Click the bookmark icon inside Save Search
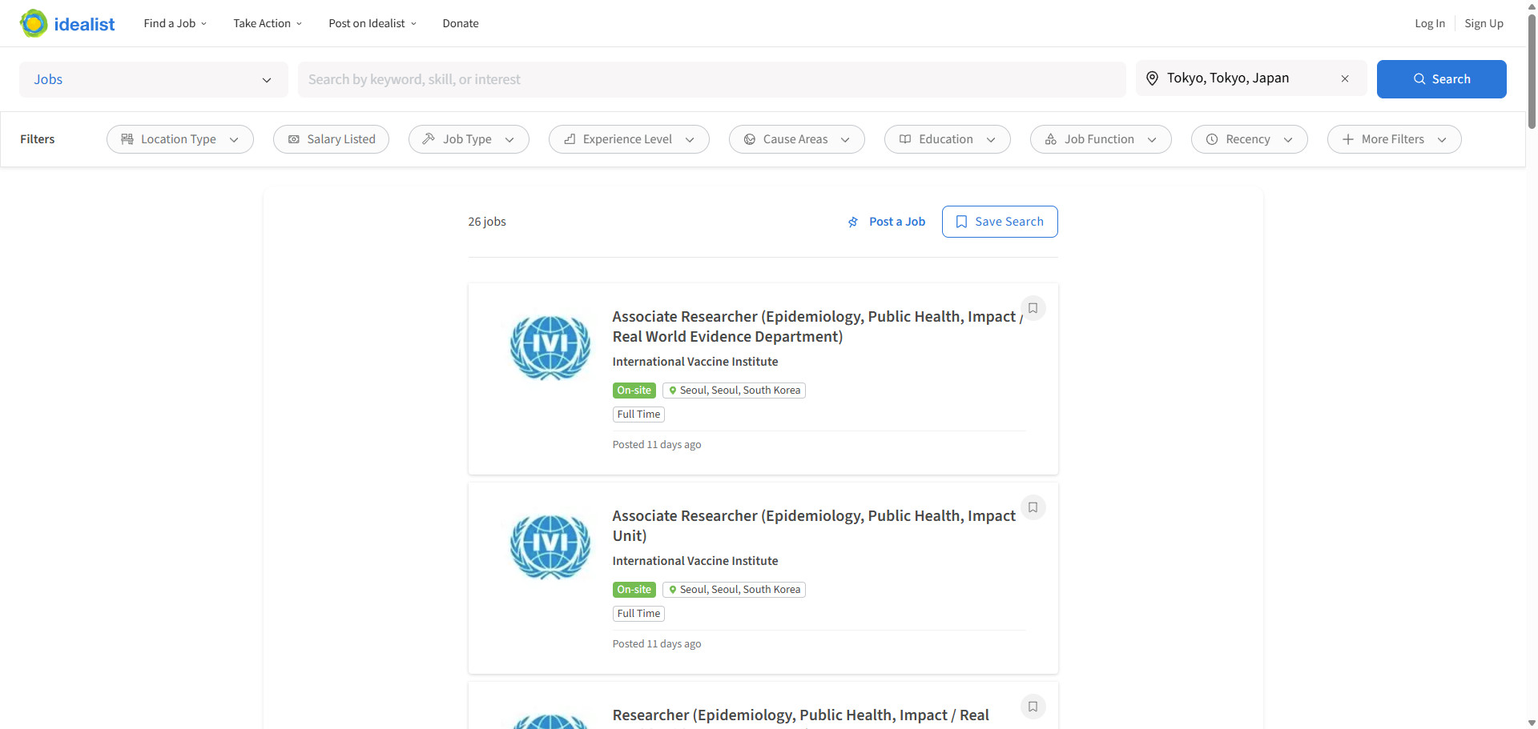This screenshot has width=1538, height=729. [x=961, y=222]
